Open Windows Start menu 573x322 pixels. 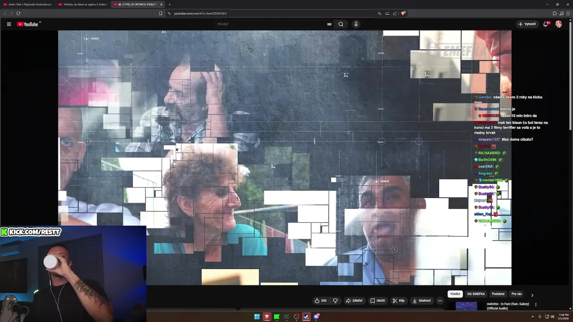257,317
